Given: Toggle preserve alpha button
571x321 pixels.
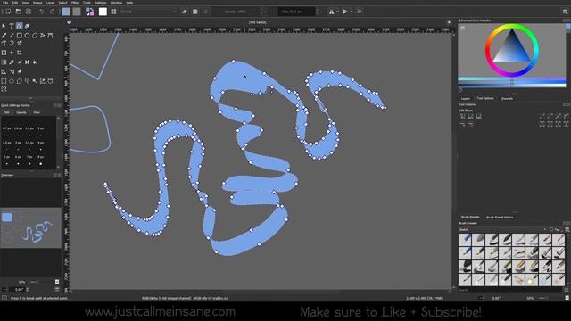Looking at the screenshot, I should 195,12.
